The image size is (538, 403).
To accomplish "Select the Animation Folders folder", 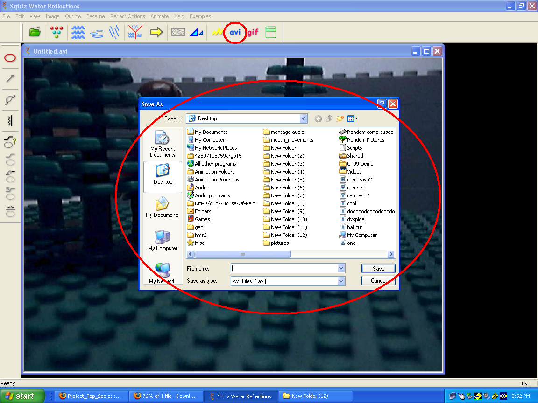I will point(211,172).
